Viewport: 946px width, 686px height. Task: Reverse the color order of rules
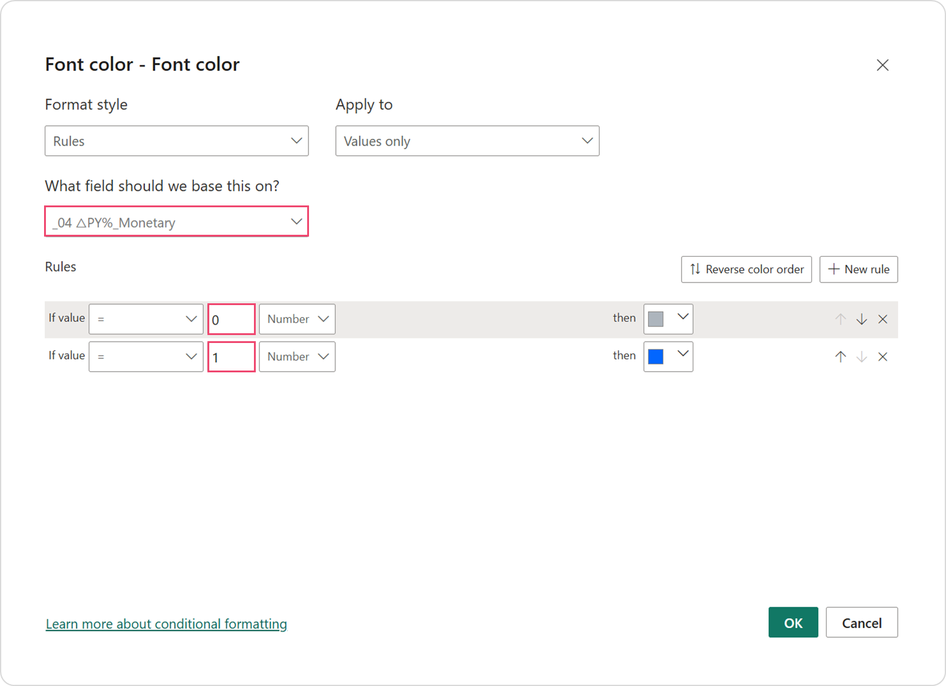pos(747,270)
